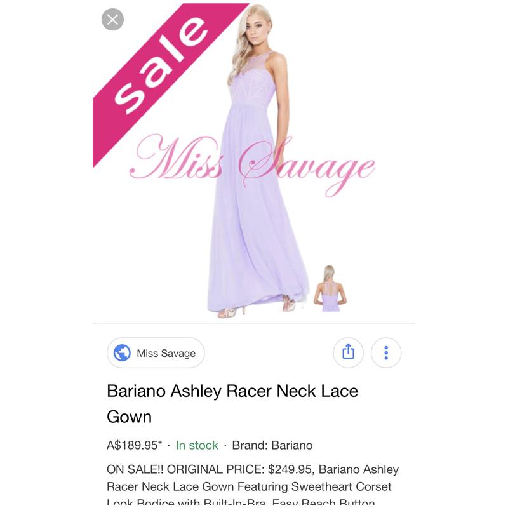Viewport: 508px width, 508px height.
Task: Open the Bariano Ashley Racer Neck Lace Gown title
Action: (232, 404)
